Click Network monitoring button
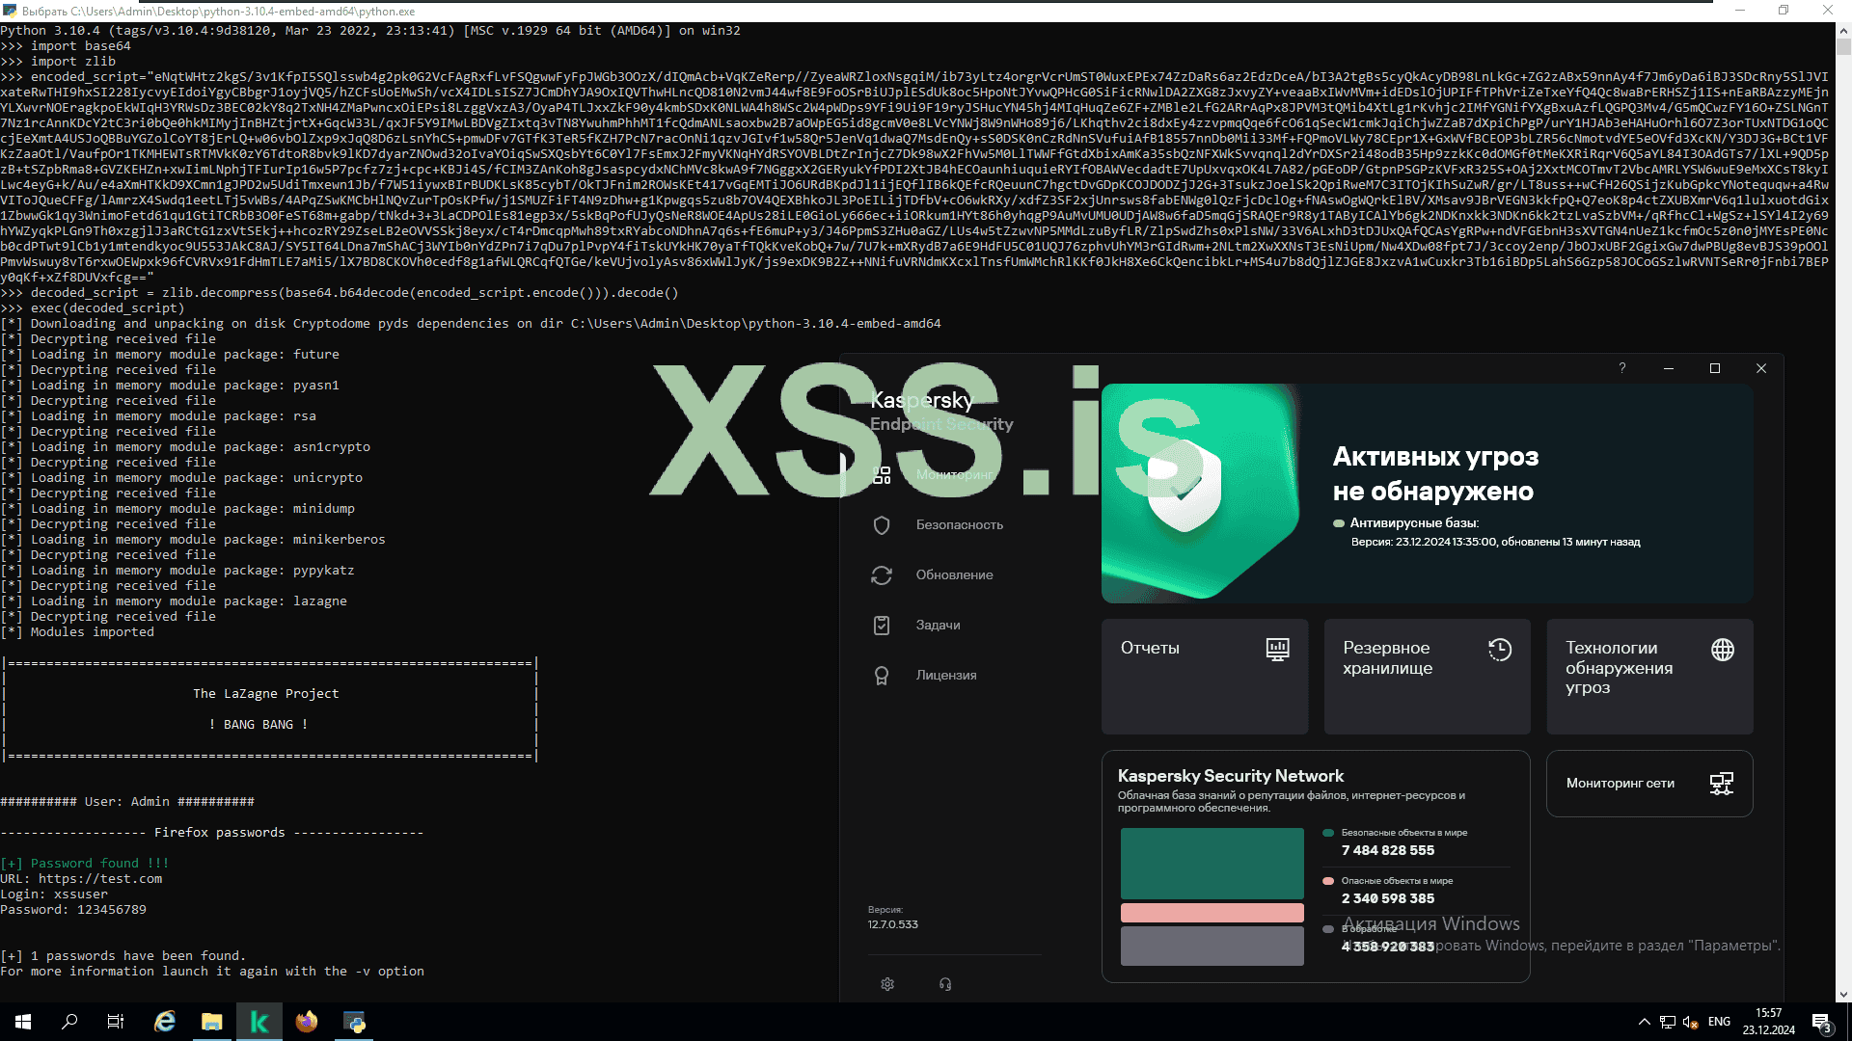The image size is (1852, 1041). [x=1649, y=784]
